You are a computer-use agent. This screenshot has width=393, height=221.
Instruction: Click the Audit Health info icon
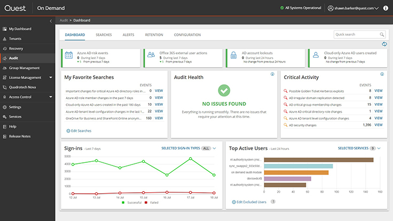272,74
